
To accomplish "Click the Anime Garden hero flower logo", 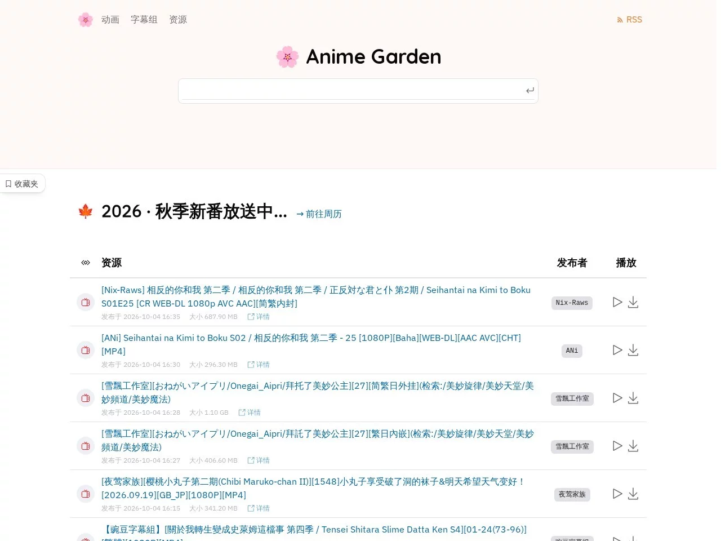I will coord(287,57).
